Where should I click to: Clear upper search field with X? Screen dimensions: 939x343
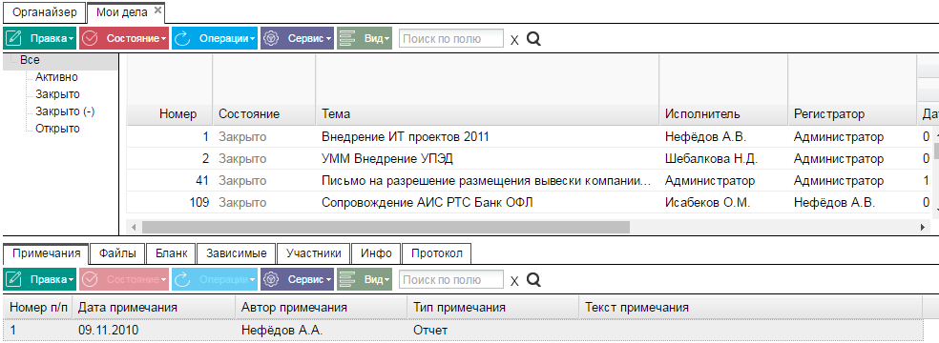[514, 40]
